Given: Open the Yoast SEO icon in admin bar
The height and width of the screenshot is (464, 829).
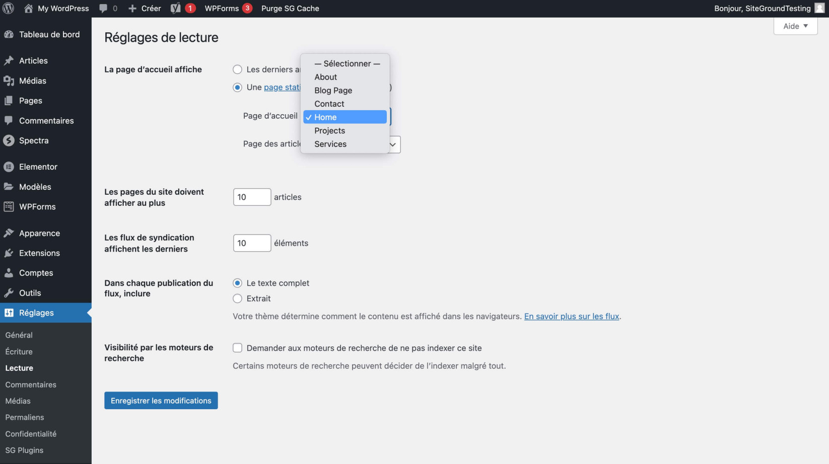Looking at the screenshot, I should tap(175, 9).
